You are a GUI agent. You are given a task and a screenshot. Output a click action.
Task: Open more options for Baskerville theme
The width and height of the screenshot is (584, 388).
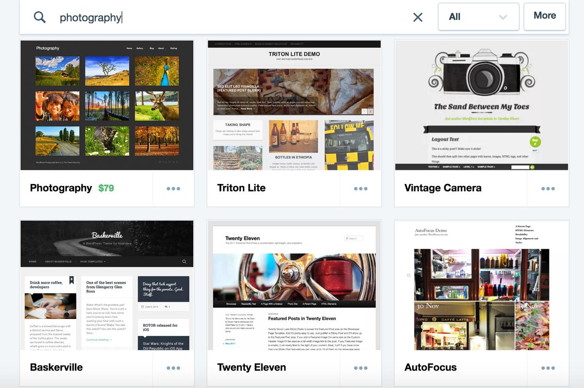pos(173,368)
